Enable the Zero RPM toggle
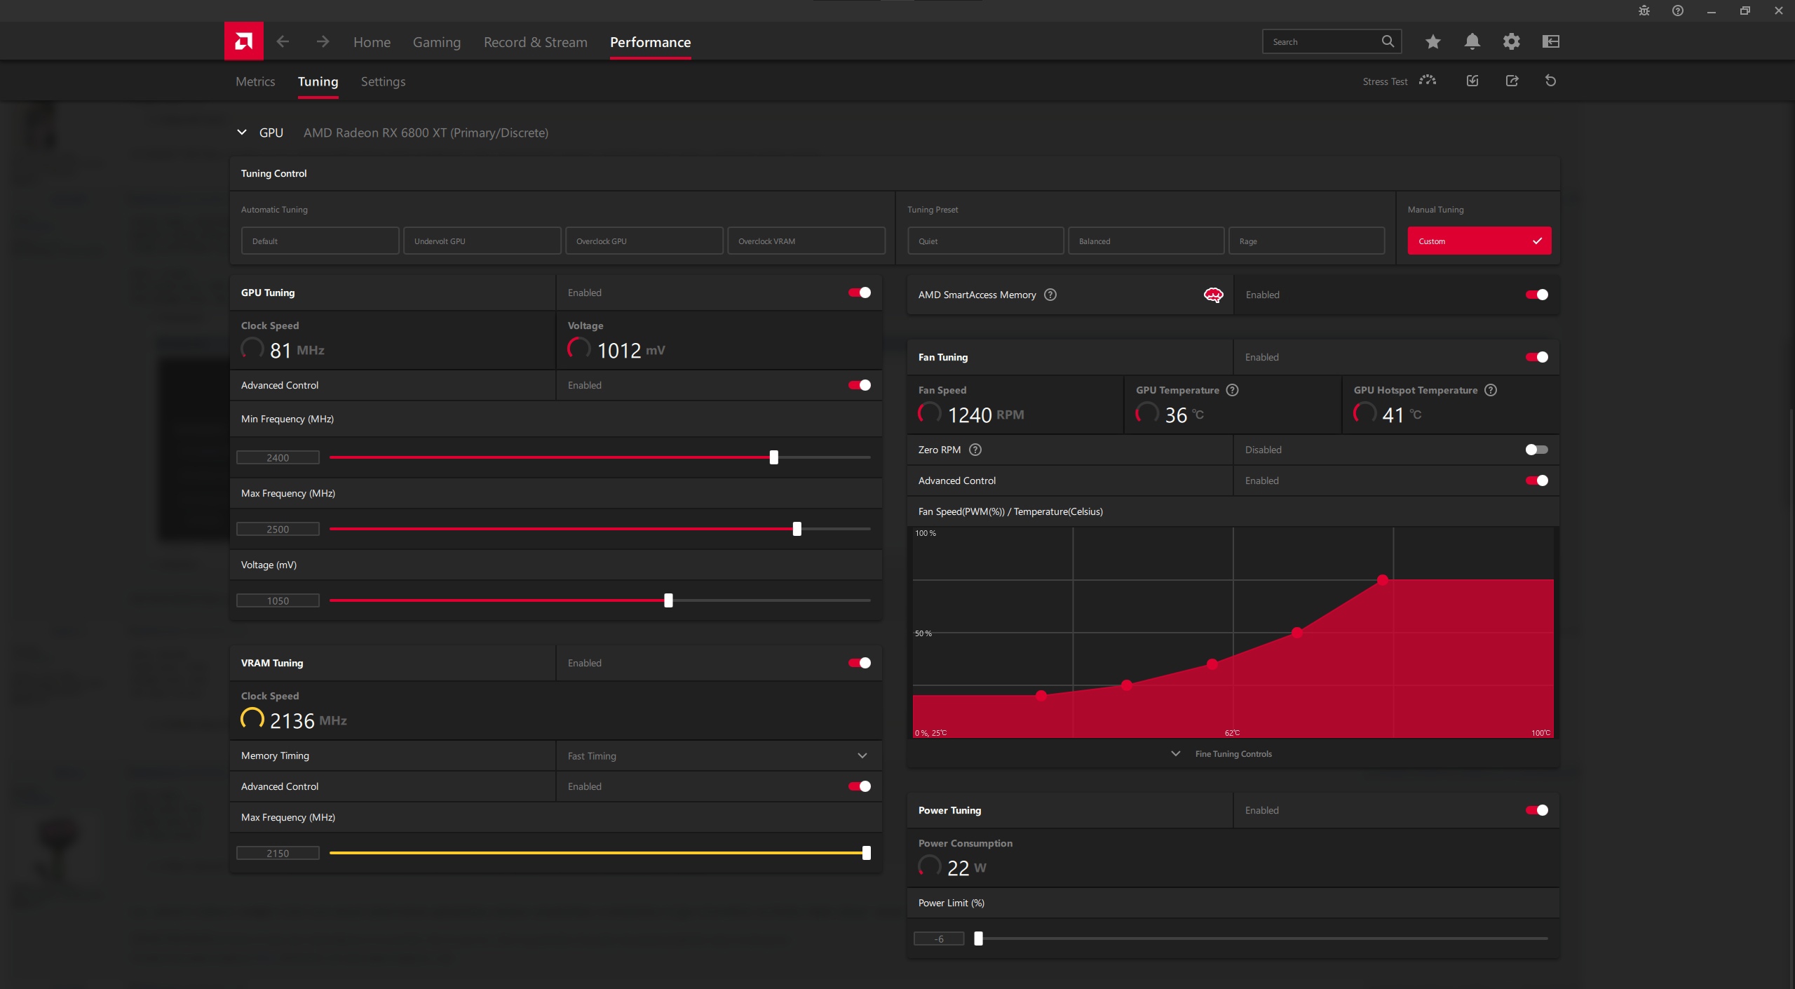This screenshot has width=1795, height=989. [1536, 450]
